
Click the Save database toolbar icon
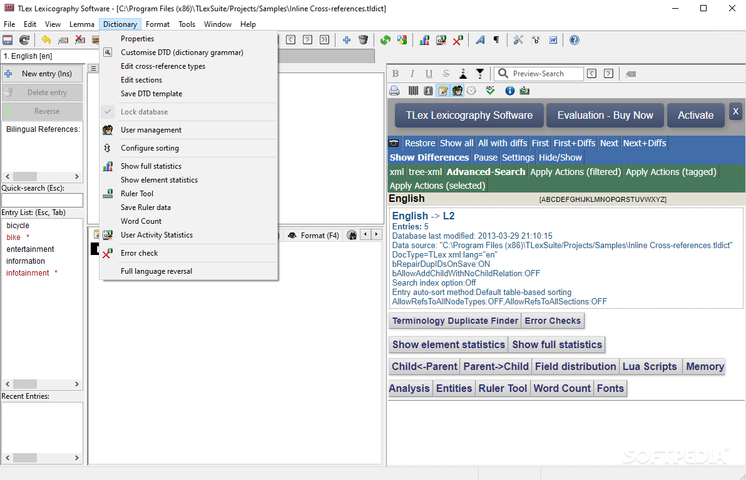pyautogui.click(x=8, y=40)
